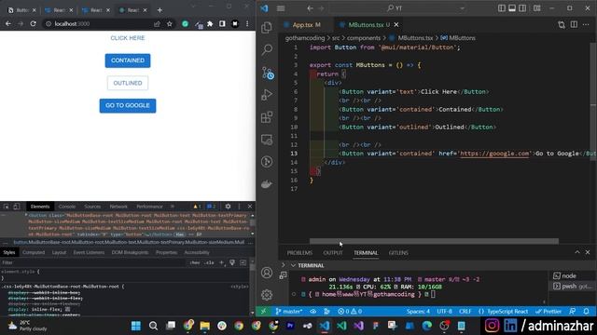597x335 pixels.
Task: Toggle VS Code primary sidebar layout
Action: coord(502,8)
